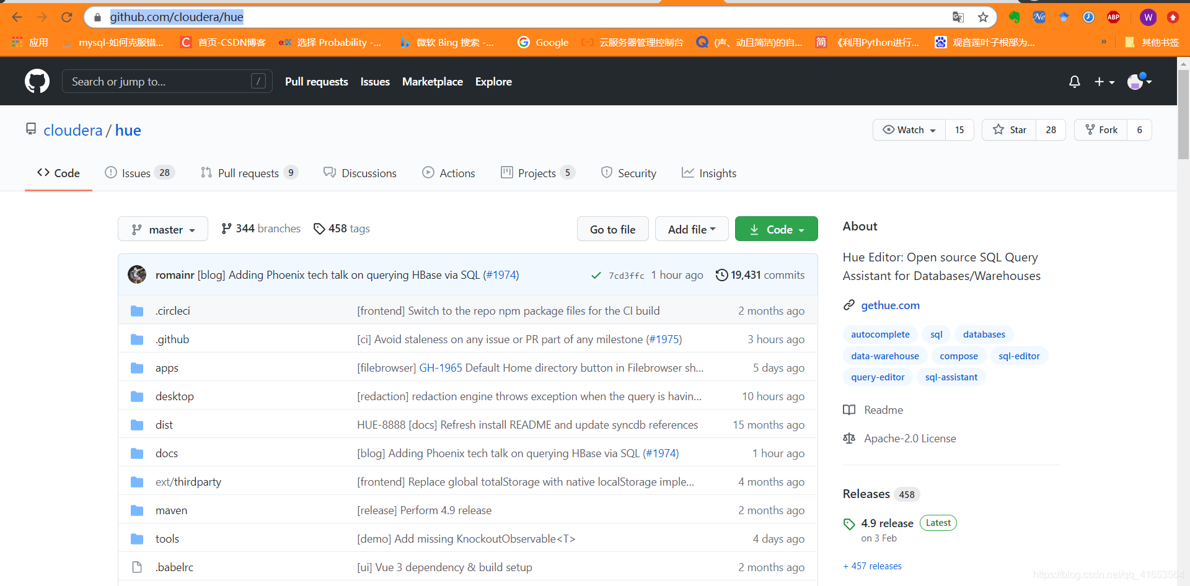Expand the Watch dropdown
Screen dimensions: 1190x586
tap(909, 129)
